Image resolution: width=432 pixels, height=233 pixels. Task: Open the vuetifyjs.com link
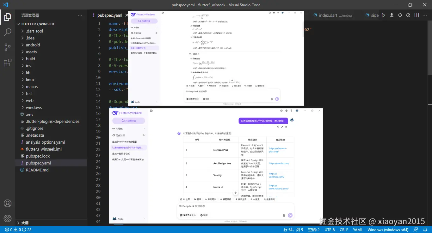[276, 175]
